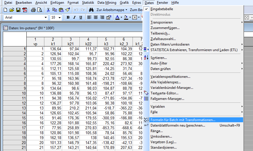Cut selection with the scissors icon
This screenshot has width=253, height=151.
point(48,10)
